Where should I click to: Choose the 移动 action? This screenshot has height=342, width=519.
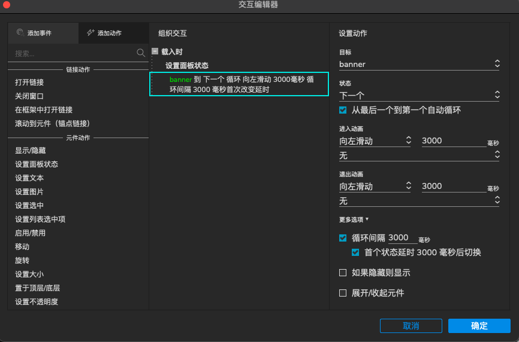(22, 246)
